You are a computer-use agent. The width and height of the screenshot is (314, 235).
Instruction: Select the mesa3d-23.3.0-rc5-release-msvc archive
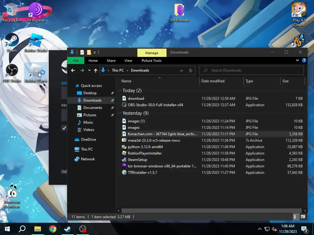[x=212, y=140]
